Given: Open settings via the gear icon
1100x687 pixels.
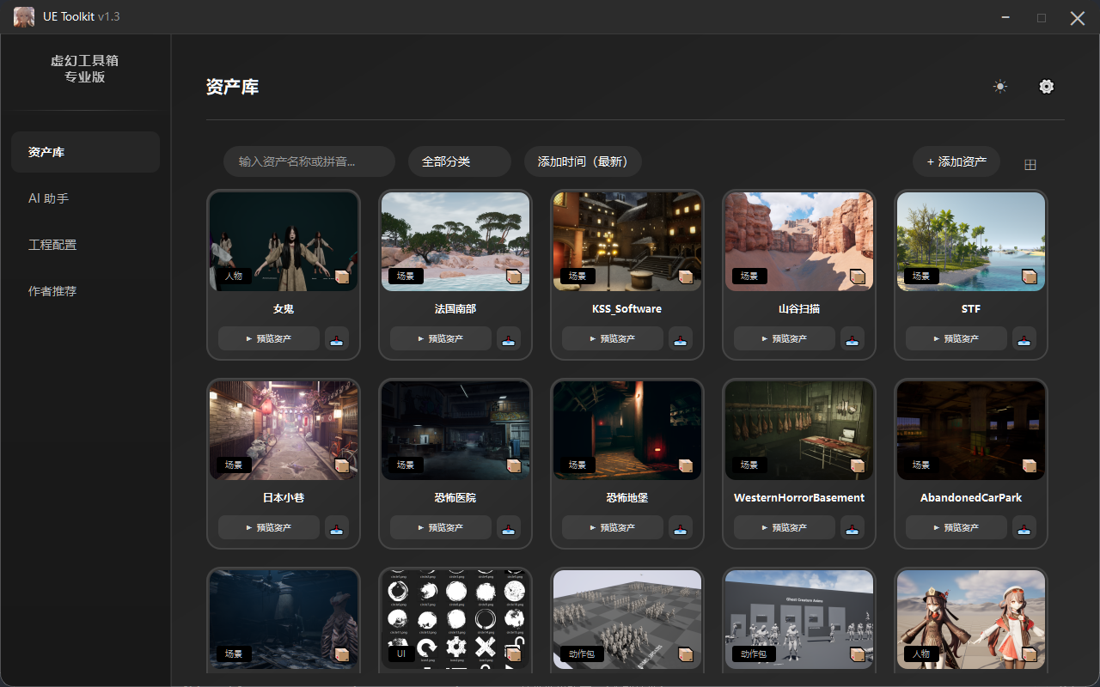Looking at the screenshot, I should 1046,87.
